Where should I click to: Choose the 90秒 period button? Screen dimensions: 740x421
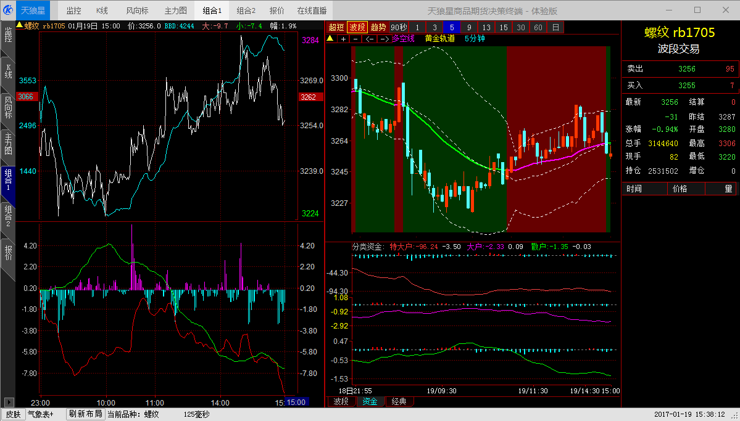[399, 27]
